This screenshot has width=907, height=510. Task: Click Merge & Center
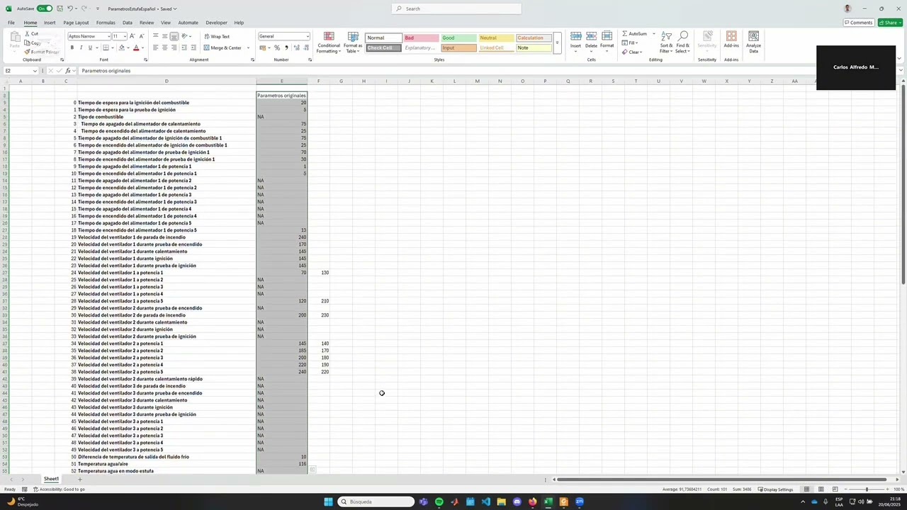coord(222,47)
